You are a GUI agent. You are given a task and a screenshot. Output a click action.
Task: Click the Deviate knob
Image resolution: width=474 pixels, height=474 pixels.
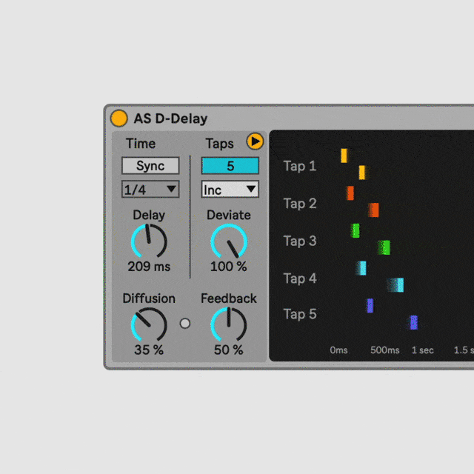pyautogui.click(x=229, y=241)
